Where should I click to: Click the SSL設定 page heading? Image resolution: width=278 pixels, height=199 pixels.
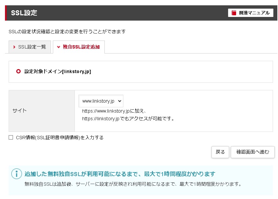24,13
